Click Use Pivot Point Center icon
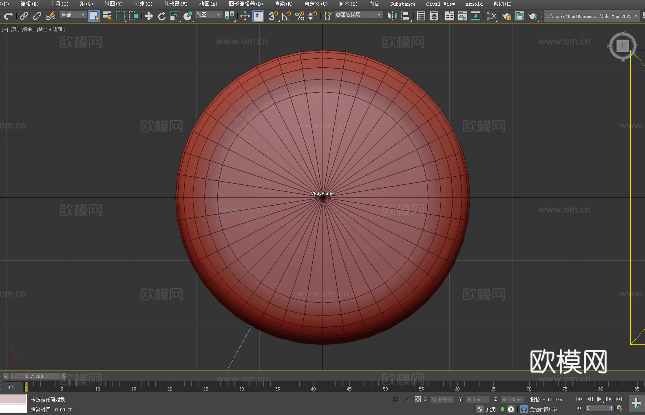This screenshot has height=415, width=645. click(230, 16)
